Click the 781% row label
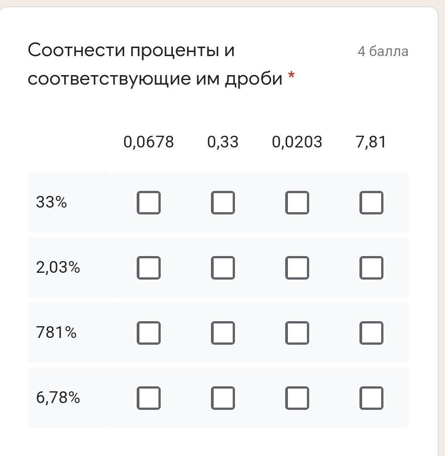The height and width of the screenshot is (456, 445). pos(56,332)
